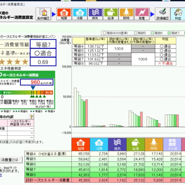Image resolution: width=185 pixels, height=185 pixels.
Task: Click the 等級8 row label in bottom table
Action: [x=48, y=175]
